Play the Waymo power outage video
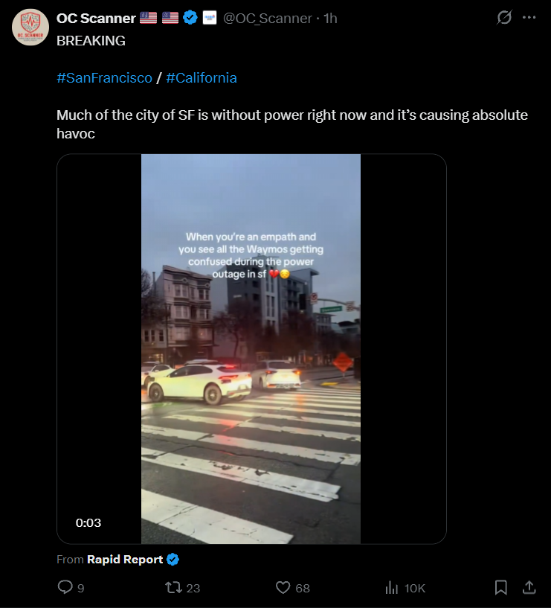The image size is (551, 608). 251,348
